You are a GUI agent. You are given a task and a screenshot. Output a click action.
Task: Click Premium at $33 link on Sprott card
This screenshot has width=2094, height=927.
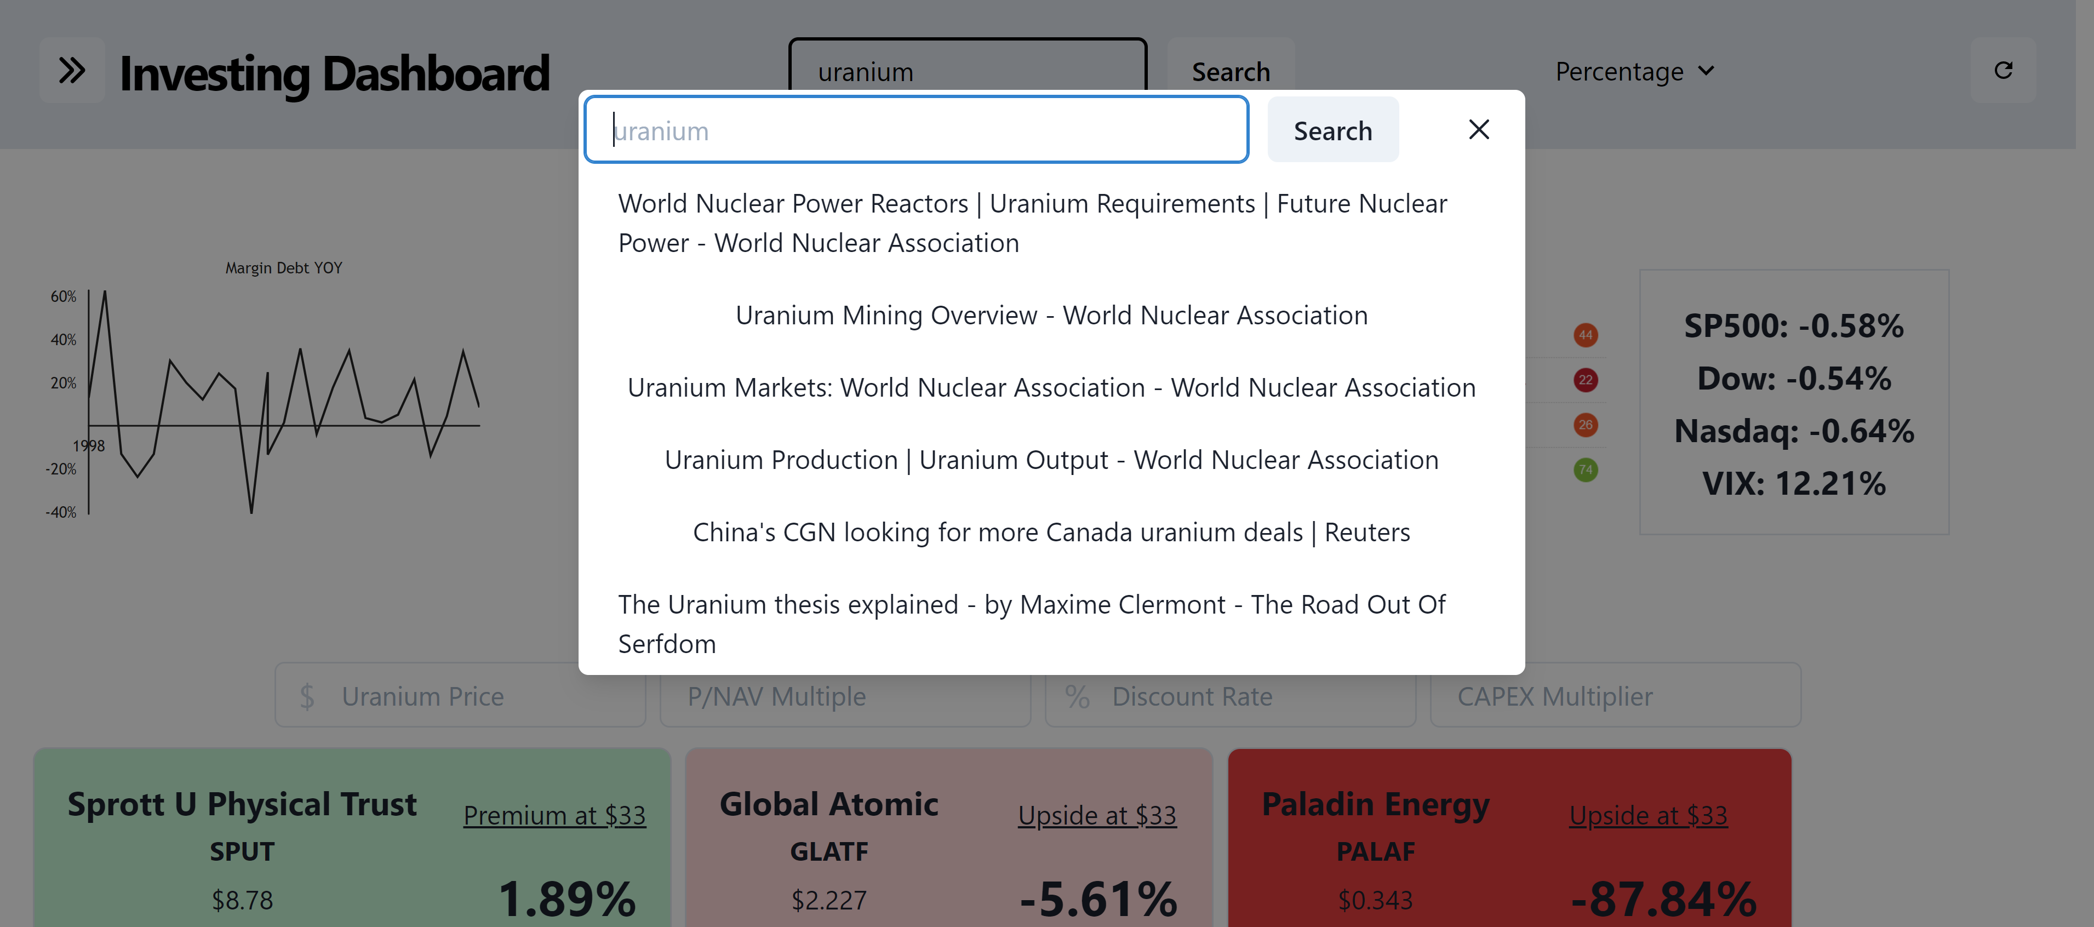[554, 815]
